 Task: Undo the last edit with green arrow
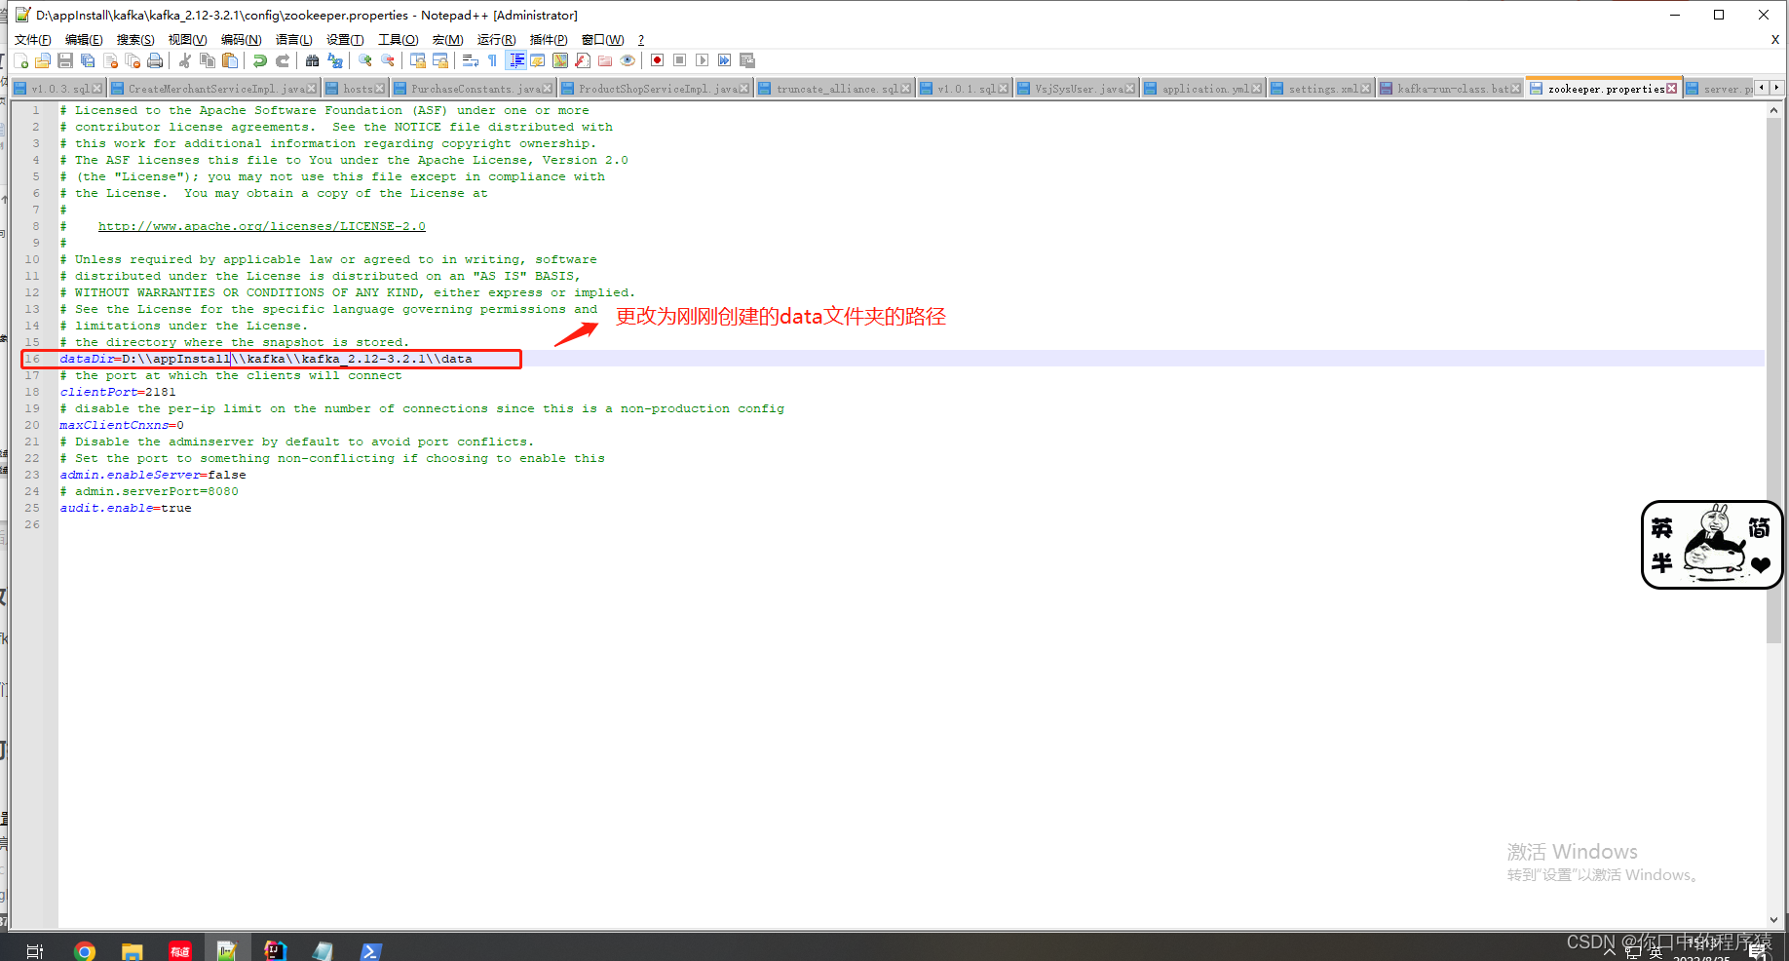pyautogui.click(x=259, y=60)
